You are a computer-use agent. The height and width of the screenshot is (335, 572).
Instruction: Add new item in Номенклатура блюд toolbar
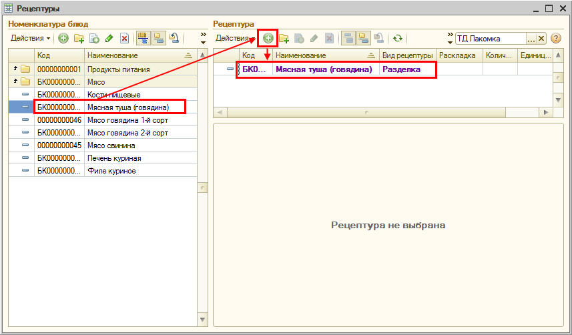[63, 39]
